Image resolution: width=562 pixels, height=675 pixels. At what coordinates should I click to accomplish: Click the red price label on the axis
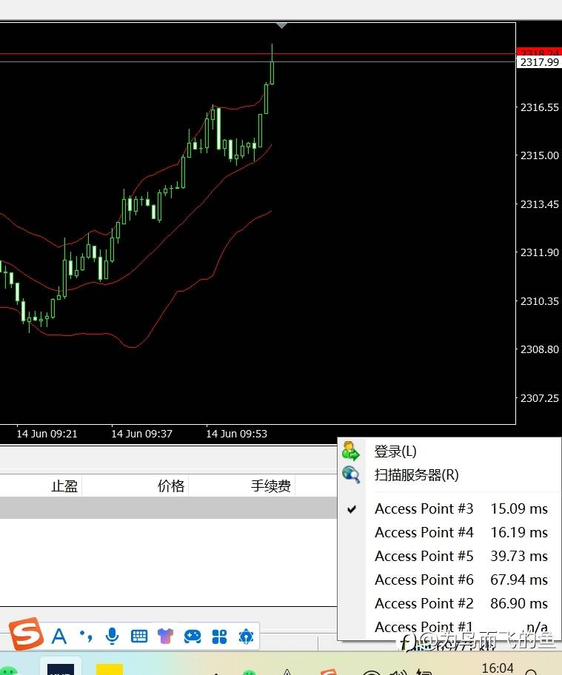pyautogui.click(x=540, y=52)
